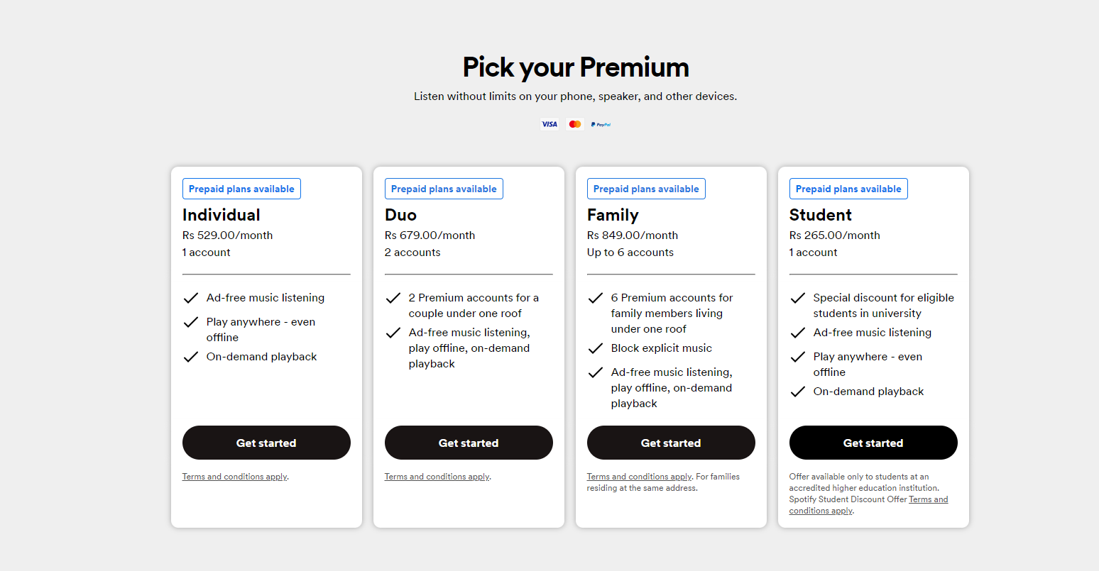Get started with the Student plan
The width and height of the screenshot is (1099, 571).
(873, 443)
